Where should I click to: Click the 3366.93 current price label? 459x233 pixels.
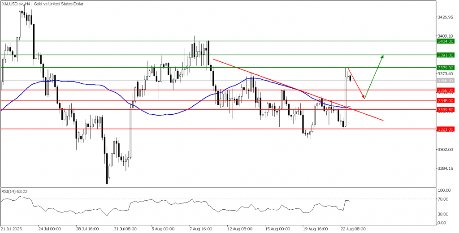(446, 80)
